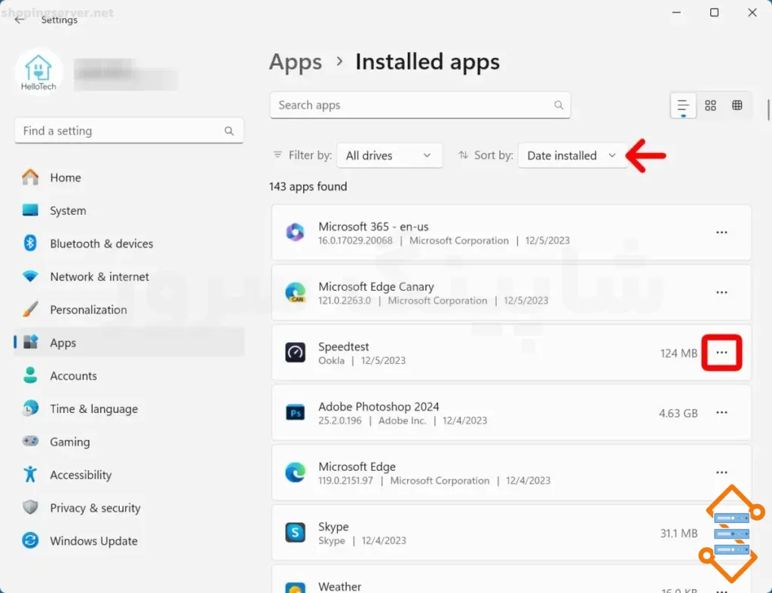Open Privacy & security settings
Viewport: 772px width, 593px height.
(x=129, y=507)
